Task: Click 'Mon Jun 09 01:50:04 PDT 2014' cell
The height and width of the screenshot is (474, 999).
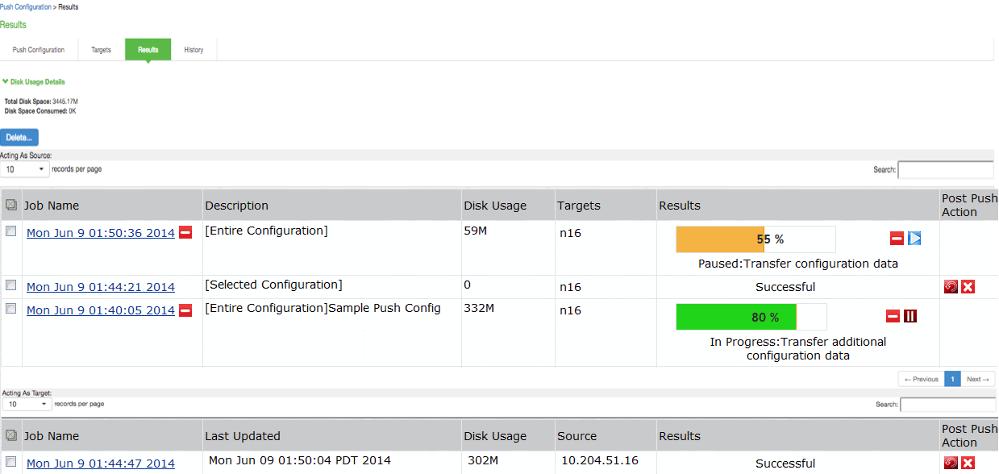Action: coord(300,460)
